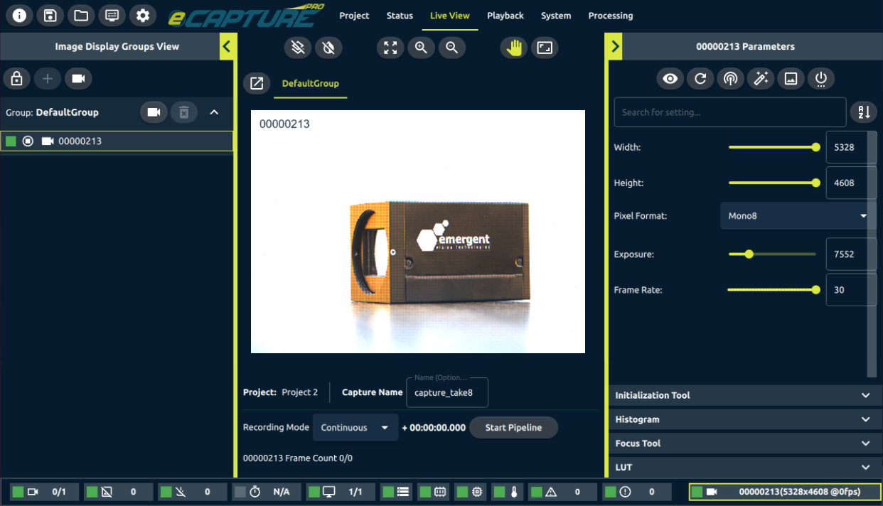The width and height of the screenshot is (883, 506).
Task: Adjust the Width slider
Action: (773, 147)
